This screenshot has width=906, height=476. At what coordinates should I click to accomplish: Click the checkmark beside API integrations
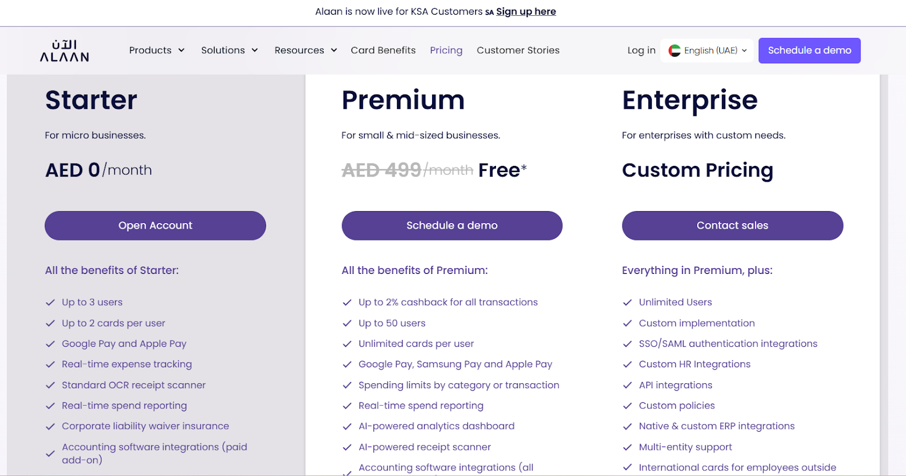[627, 385]
